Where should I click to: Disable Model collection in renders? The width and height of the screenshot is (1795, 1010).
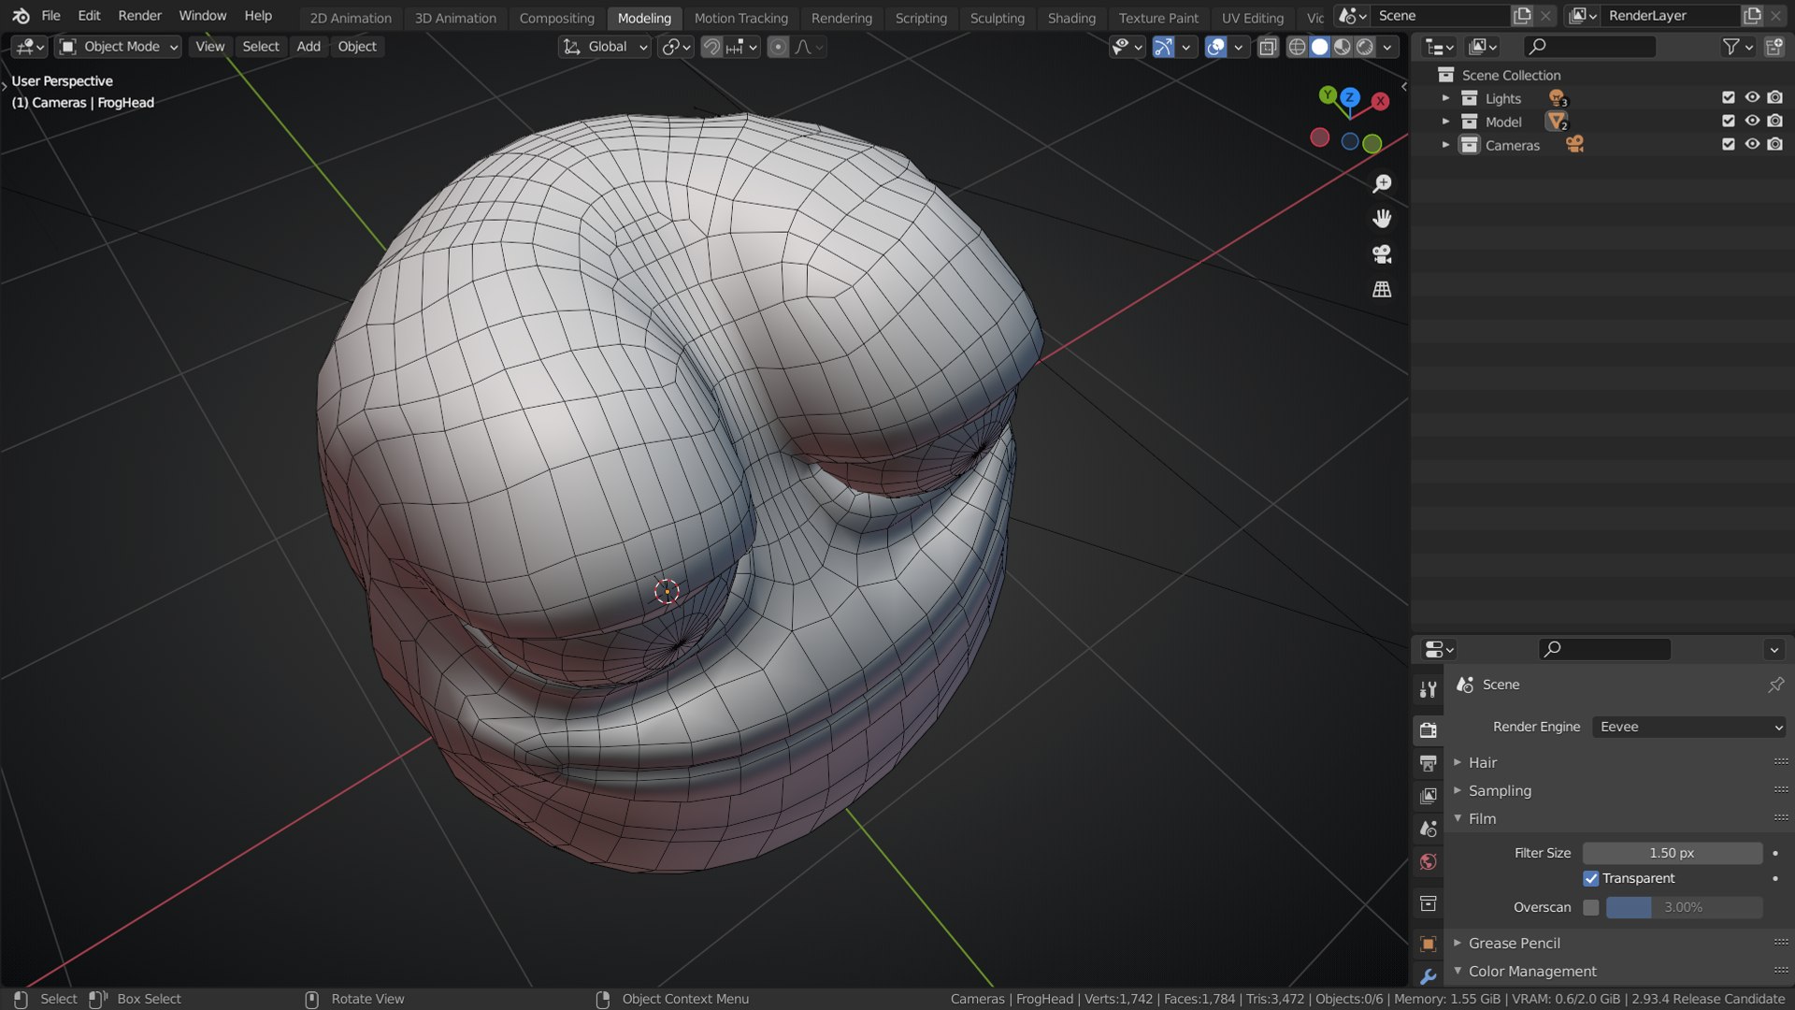(x=1775, y=122)
